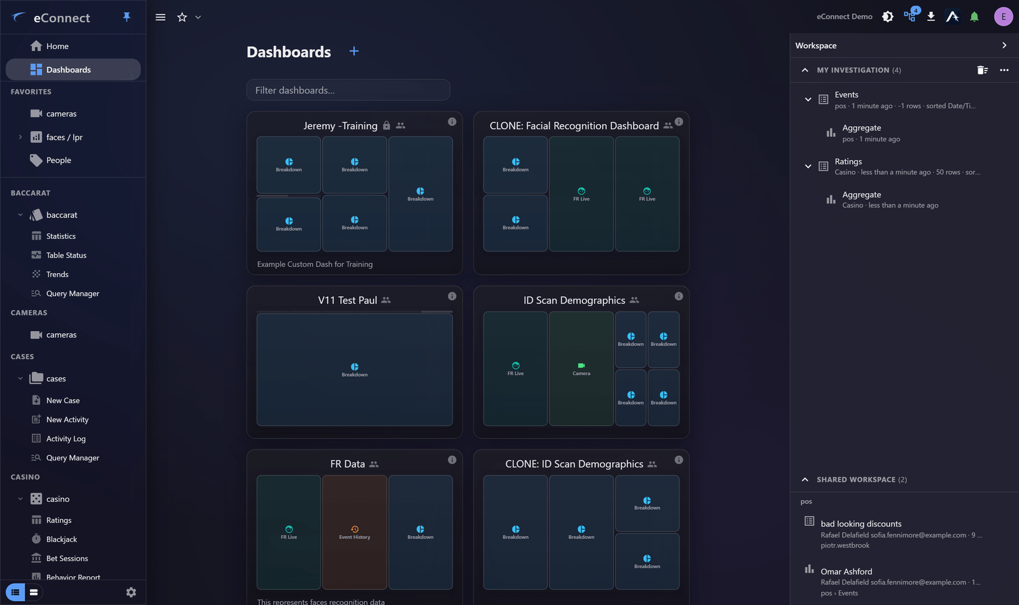
Task: Open the Jeremy -Training dashboard title
Action: (x=340, y=125)
